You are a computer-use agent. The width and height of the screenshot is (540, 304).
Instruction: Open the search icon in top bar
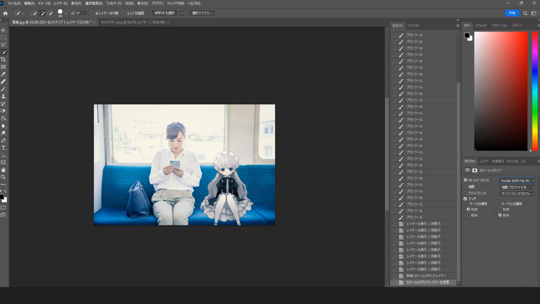(x=525, y=13)
